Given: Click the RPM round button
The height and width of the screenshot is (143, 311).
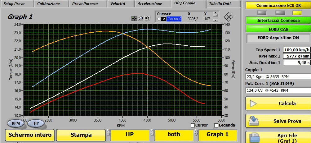Looking at the screenshot, I should click(16, 123).
